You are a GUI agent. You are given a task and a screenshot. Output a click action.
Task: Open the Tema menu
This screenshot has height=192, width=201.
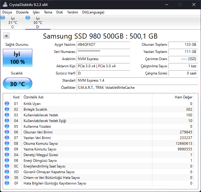[48, 12]
